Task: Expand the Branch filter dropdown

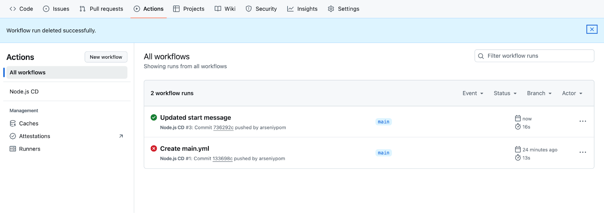Action: 539,93
